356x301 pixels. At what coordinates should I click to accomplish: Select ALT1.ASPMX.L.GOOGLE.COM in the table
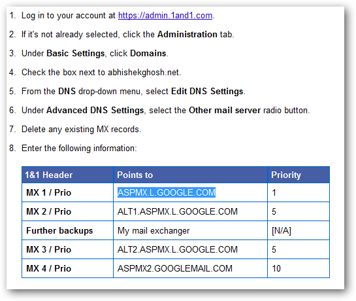click(x=177, y=211)
